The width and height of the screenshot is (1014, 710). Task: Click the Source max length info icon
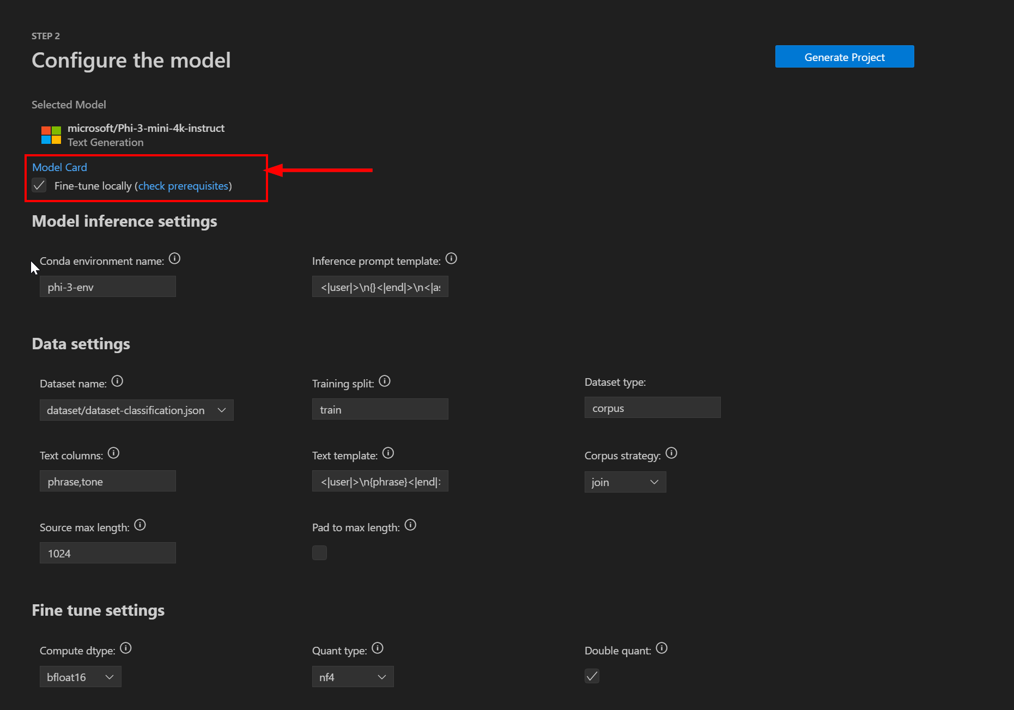point(139,524)
